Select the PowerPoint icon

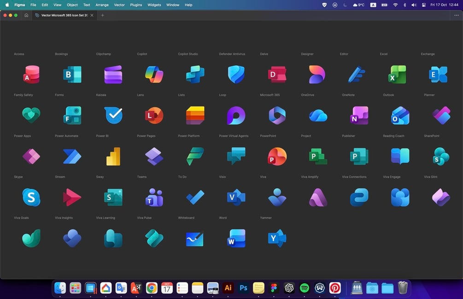click(x=277, y=156)
